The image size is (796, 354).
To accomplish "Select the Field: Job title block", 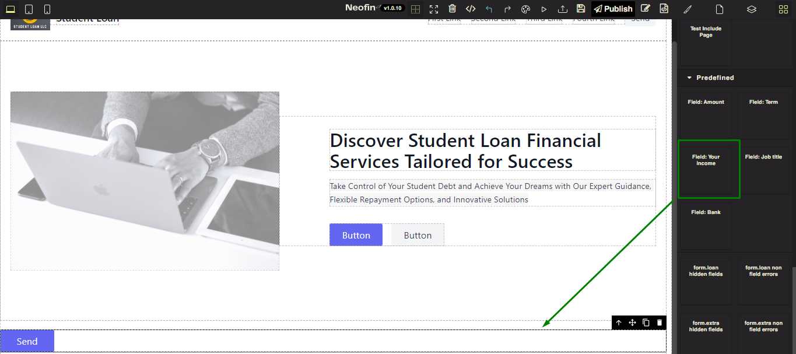I will (763, 171).
